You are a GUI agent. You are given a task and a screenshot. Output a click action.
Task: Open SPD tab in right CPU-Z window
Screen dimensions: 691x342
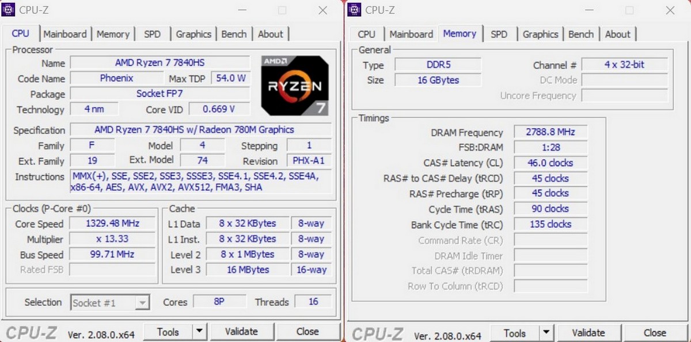pyautogui.click(x=499, y=34)
